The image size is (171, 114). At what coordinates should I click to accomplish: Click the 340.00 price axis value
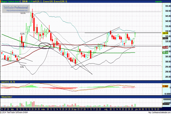click(168, 21)
